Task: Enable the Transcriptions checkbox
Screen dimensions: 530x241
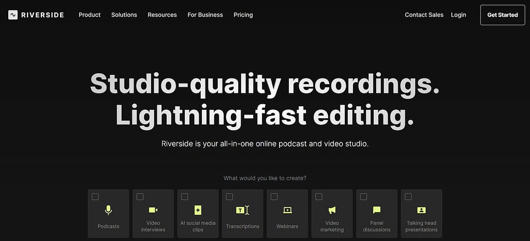Action: pos(229,197)
